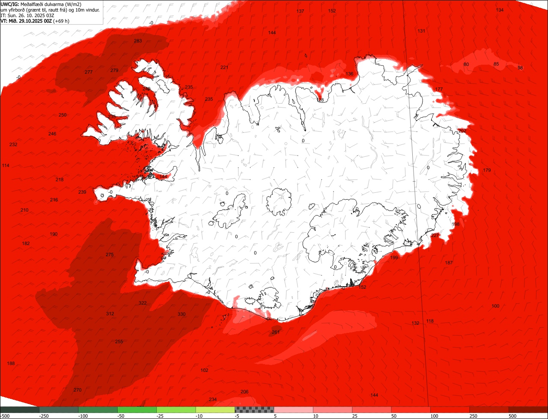Click the legend swatch between -250 and -100
Viewport: 548px width, 419px height.
pyautogui.click(x=59, y=410)
